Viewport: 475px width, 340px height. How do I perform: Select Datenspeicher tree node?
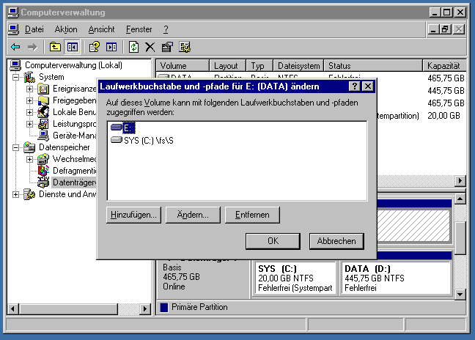[65, 147]
